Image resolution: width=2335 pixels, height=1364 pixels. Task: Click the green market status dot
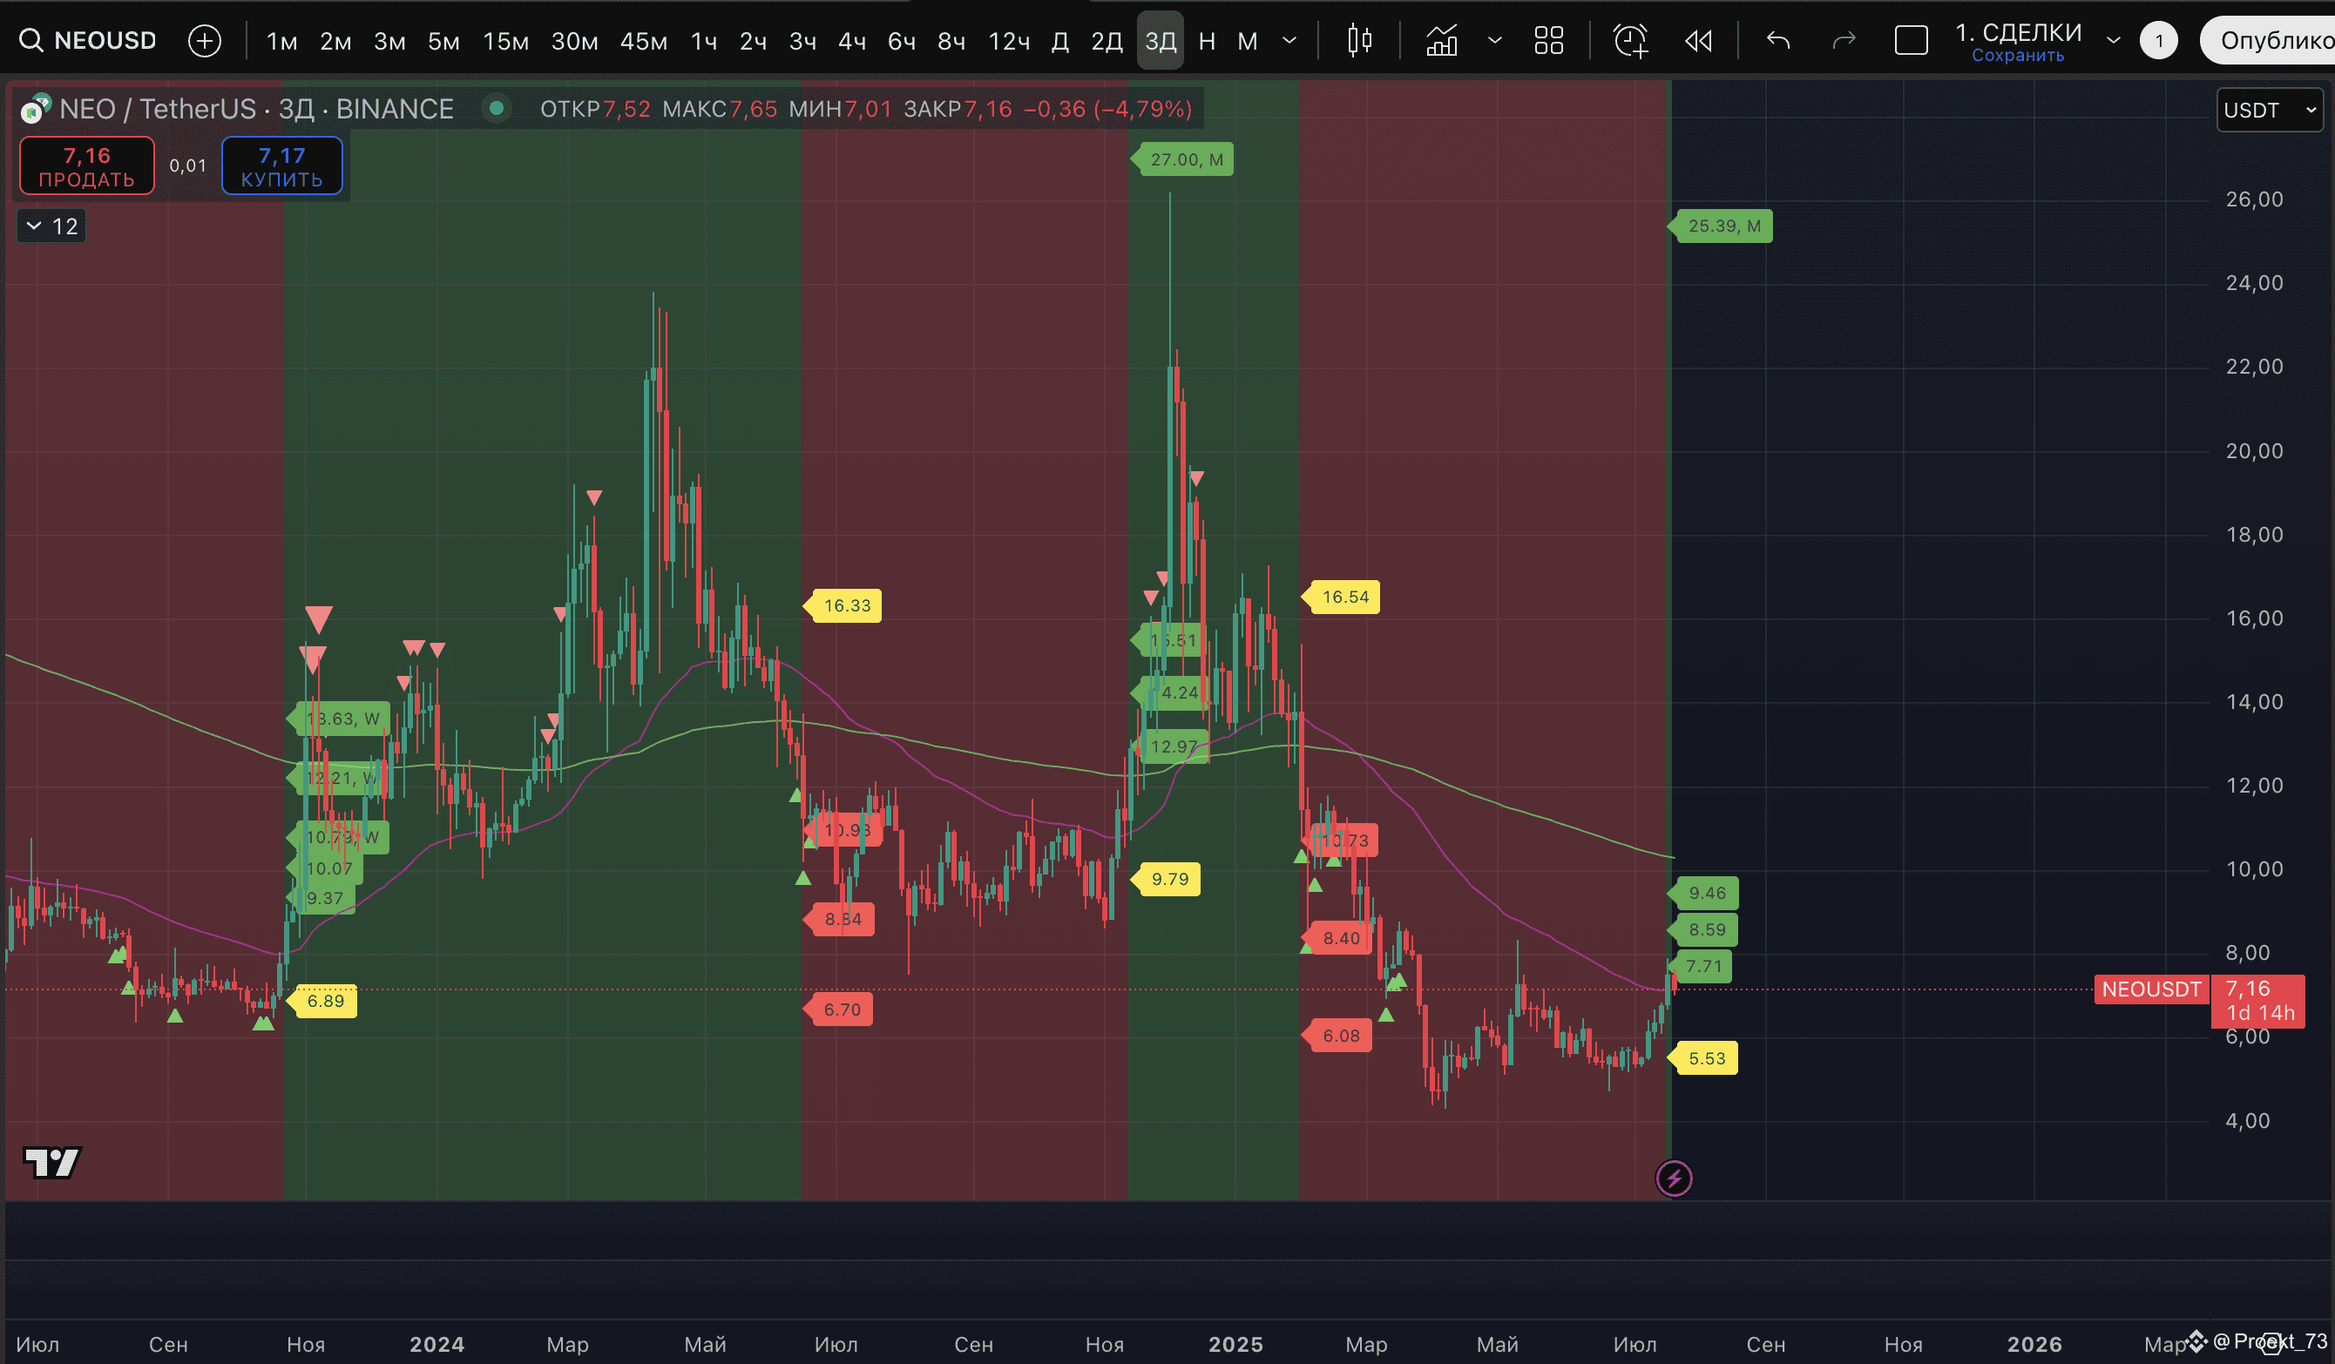pos(497,109)
